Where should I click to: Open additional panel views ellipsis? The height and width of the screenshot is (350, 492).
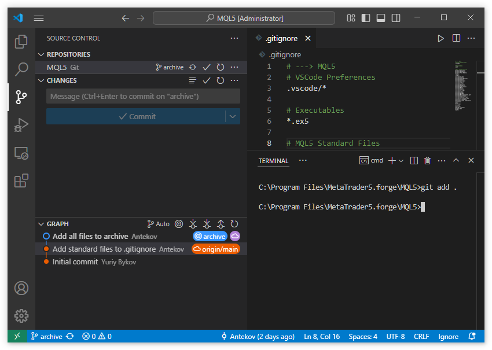(x=303, y=160)
